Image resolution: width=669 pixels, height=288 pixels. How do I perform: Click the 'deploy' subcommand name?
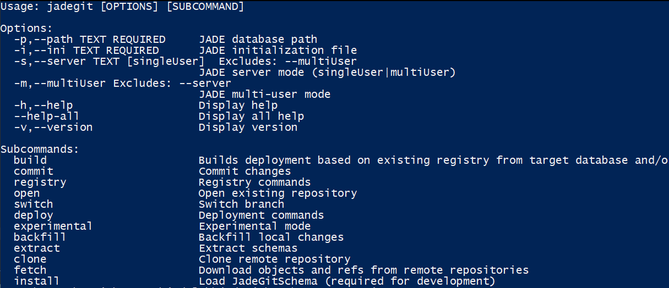pyautogui.click(x=34, y=215)
